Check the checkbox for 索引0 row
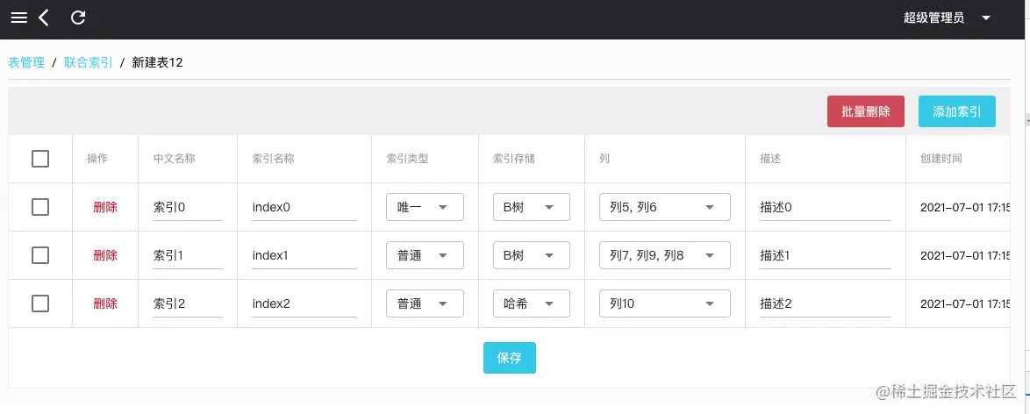Image resolution: width=1030 pixels, height=414 pixels. tap(40, 207)
